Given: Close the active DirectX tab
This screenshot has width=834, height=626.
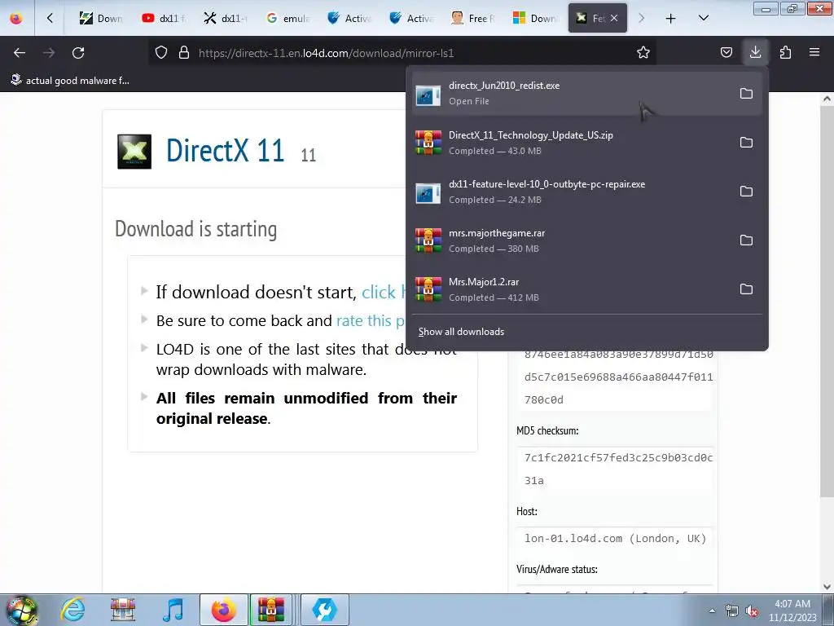Looking at the screenshot, I should (x=614, y=18).
